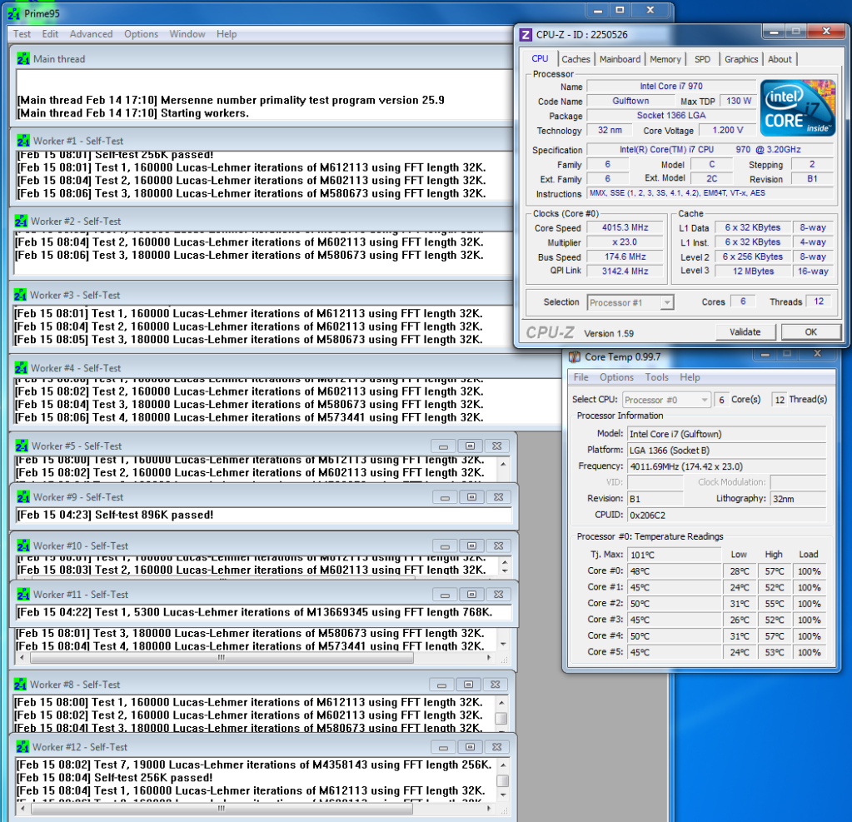Viewport: 852px width, 822px height.
Task: Click the Worker #3 window icon
Action: click(x=21, y=295)
